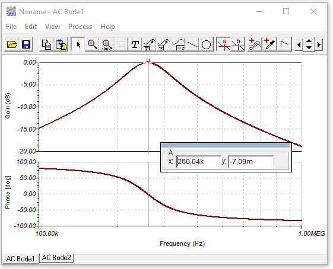This screenshot has height=269, width=333.
Task: Toggle the pointer arrow selection mode
Action: 78,44
